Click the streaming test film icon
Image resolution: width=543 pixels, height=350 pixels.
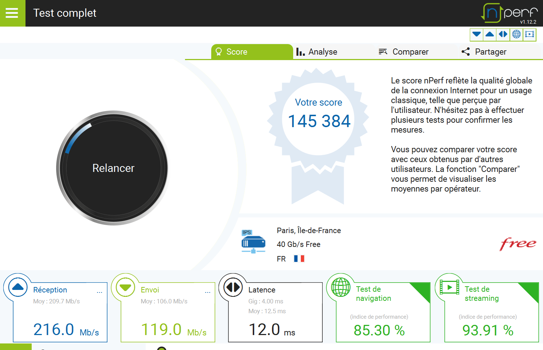449,287
